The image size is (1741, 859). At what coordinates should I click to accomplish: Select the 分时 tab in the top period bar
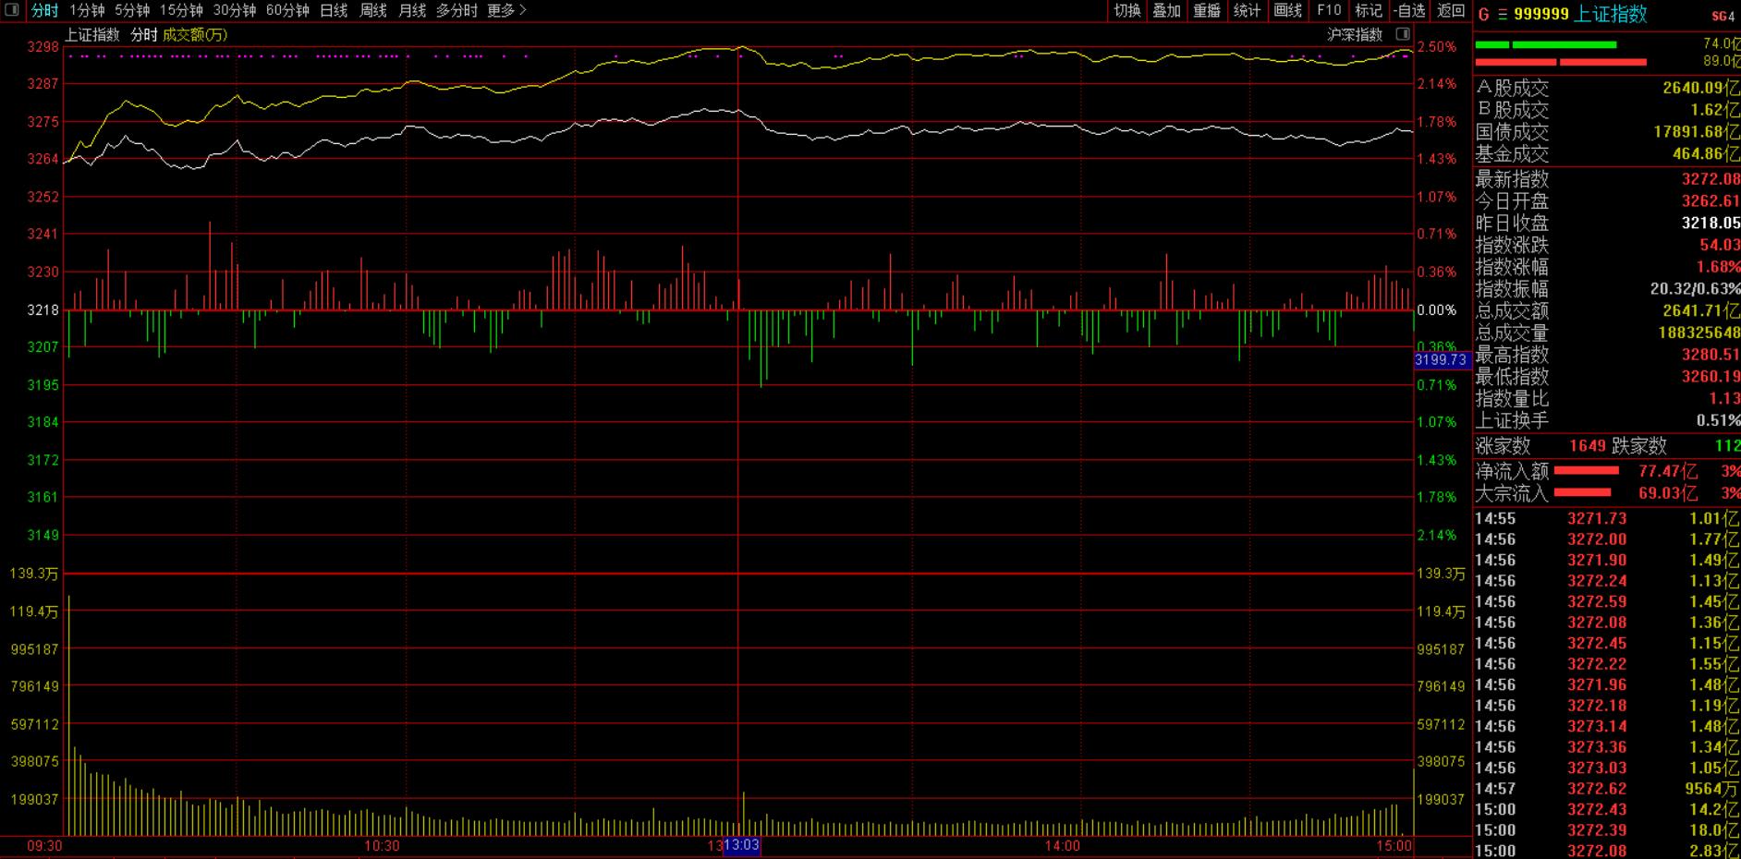(x=44, y=10)
